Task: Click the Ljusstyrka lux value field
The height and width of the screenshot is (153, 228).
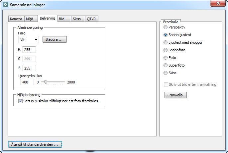Action: point(26,82)
